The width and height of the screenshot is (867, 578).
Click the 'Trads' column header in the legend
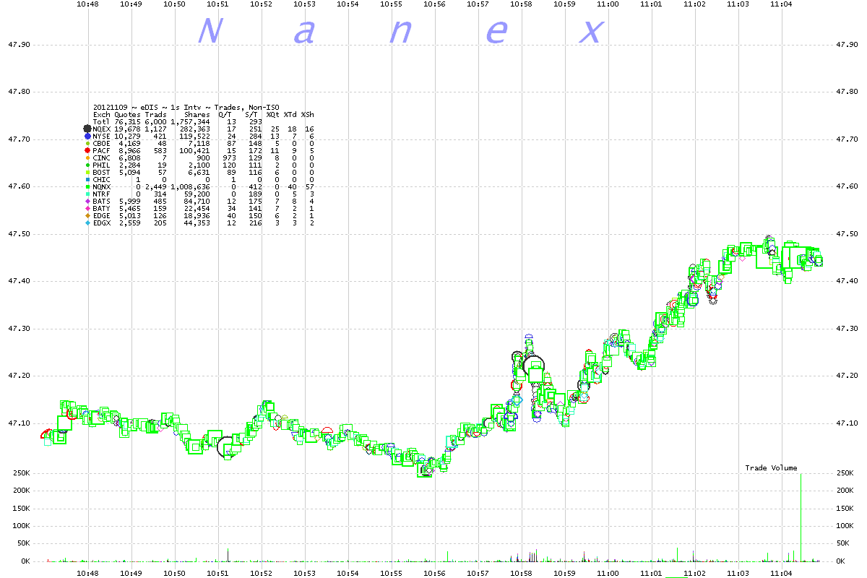tap(155, 114)
